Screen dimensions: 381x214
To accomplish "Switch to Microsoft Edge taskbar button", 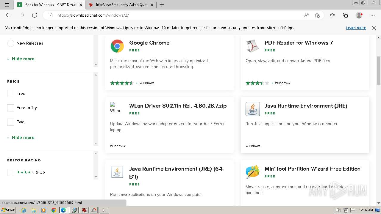I will [x=63, y=210].
